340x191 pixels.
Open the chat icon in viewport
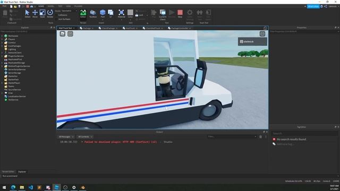click(x=70, y=34)
